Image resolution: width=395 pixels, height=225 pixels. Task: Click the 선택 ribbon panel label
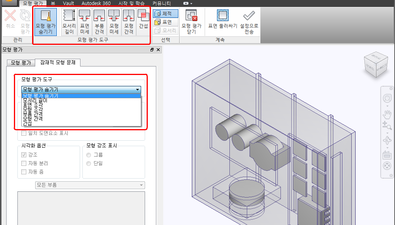pos(166,40)
